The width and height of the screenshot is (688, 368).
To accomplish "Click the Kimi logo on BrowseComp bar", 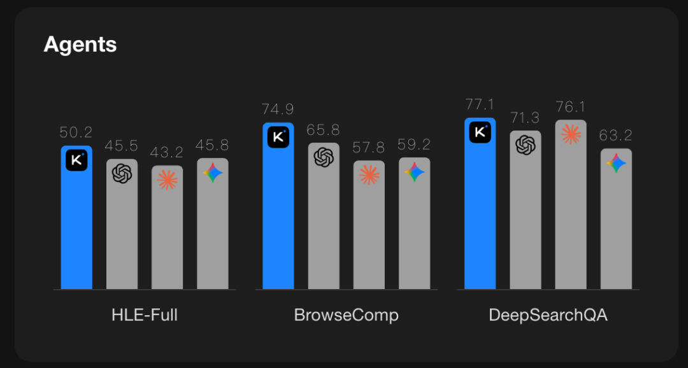I will [278, 137].
